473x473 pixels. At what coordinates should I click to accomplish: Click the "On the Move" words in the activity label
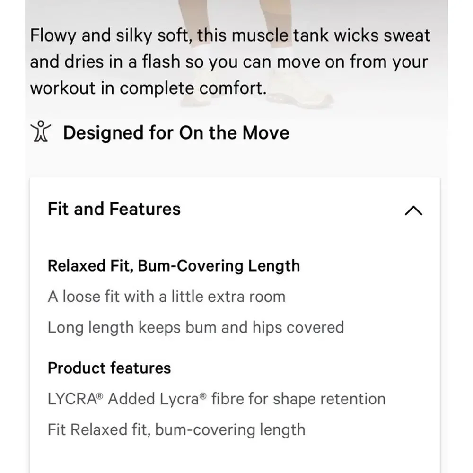tap(234, 132)
